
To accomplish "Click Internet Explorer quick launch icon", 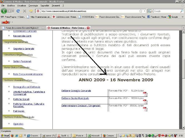I will tap(17, 136).
